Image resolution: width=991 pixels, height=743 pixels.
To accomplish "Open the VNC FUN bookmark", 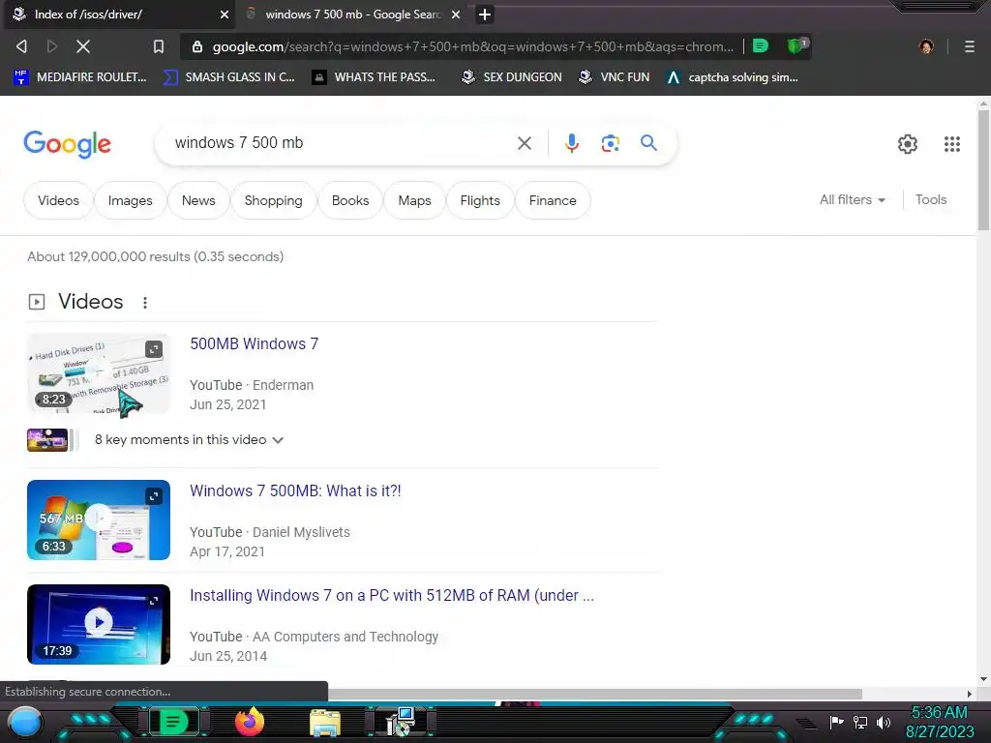I will click(x=615, y=77).
